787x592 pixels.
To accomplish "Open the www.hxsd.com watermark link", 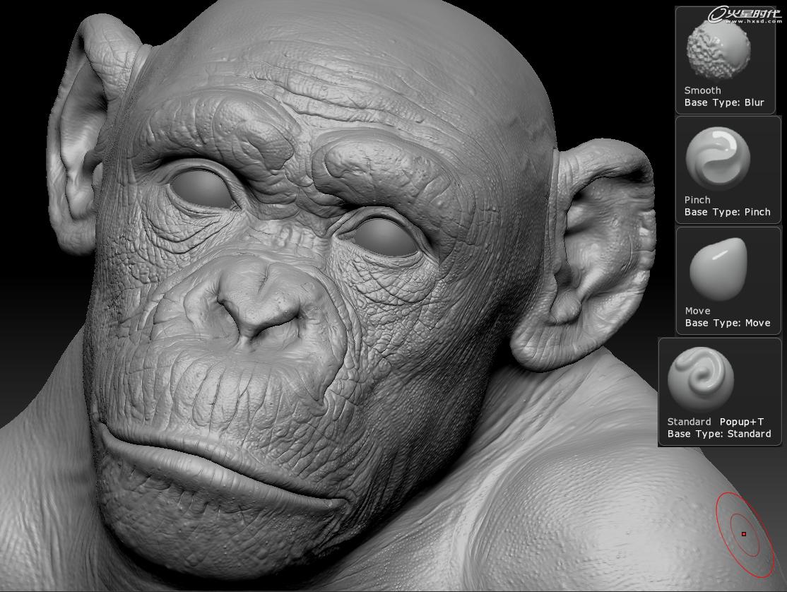I will [753, 22].
